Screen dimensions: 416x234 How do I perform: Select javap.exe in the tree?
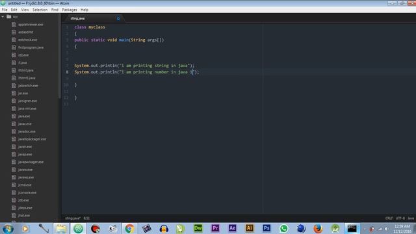[x=25, y=155]
